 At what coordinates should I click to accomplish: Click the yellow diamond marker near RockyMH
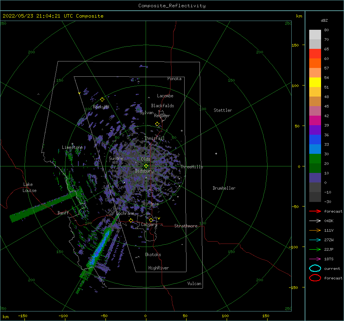tap(102, 100)
